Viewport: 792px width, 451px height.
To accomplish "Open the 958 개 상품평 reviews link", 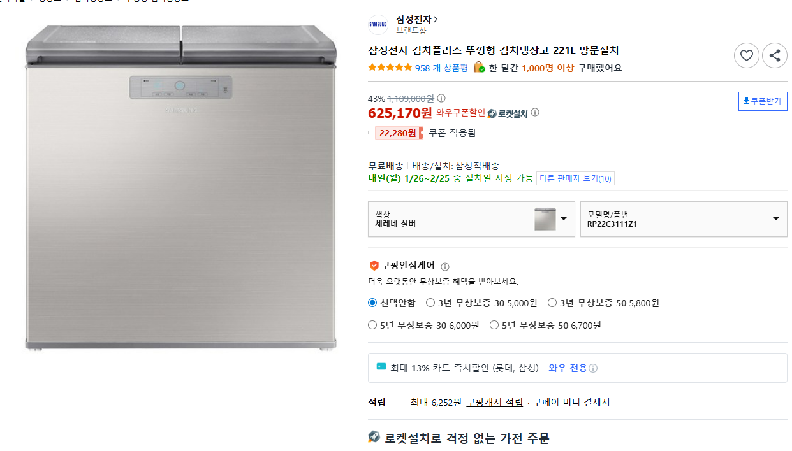I will pos(441,68).
